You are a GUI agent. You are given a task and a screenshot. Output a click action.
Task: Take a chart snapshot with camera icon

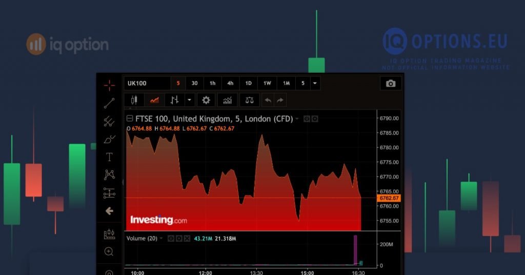click(x=390, y=84)
